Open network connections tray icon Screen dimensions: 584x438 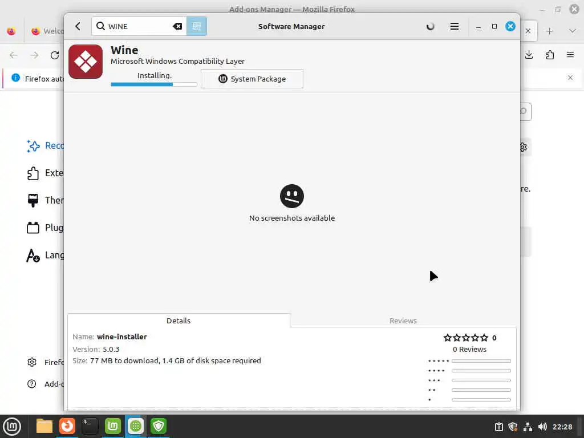(x=528, y=427)
